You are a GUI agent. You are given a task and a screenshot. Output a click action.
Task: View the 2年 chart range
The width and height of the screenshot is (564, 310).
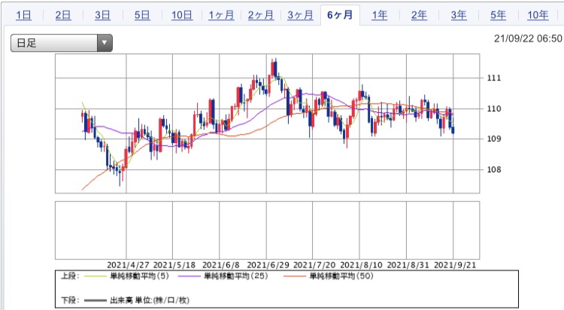(419, 15)
